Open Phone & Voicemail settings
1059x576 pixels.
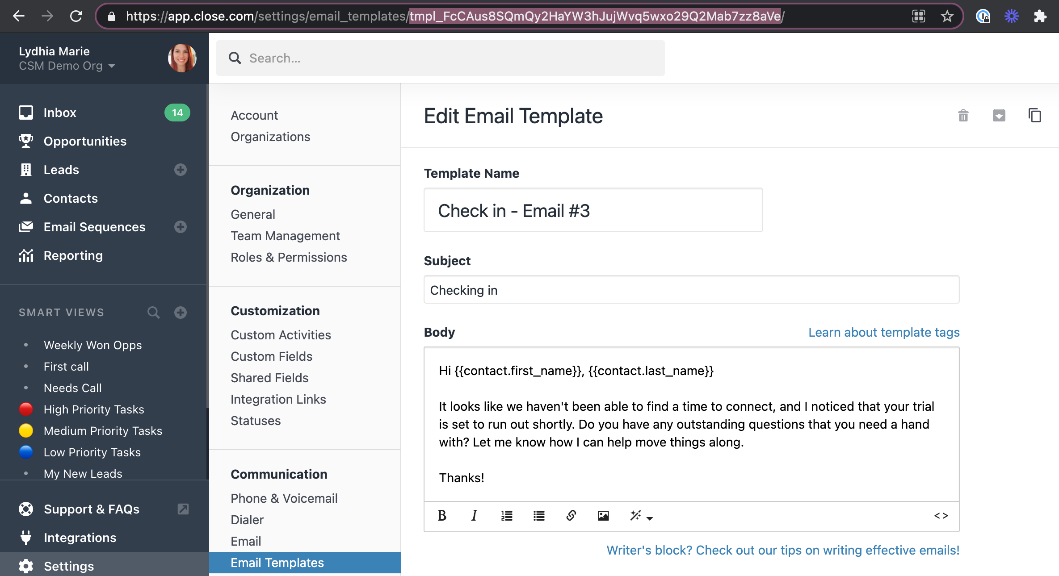pyautogui.click(x=284, y=498)
